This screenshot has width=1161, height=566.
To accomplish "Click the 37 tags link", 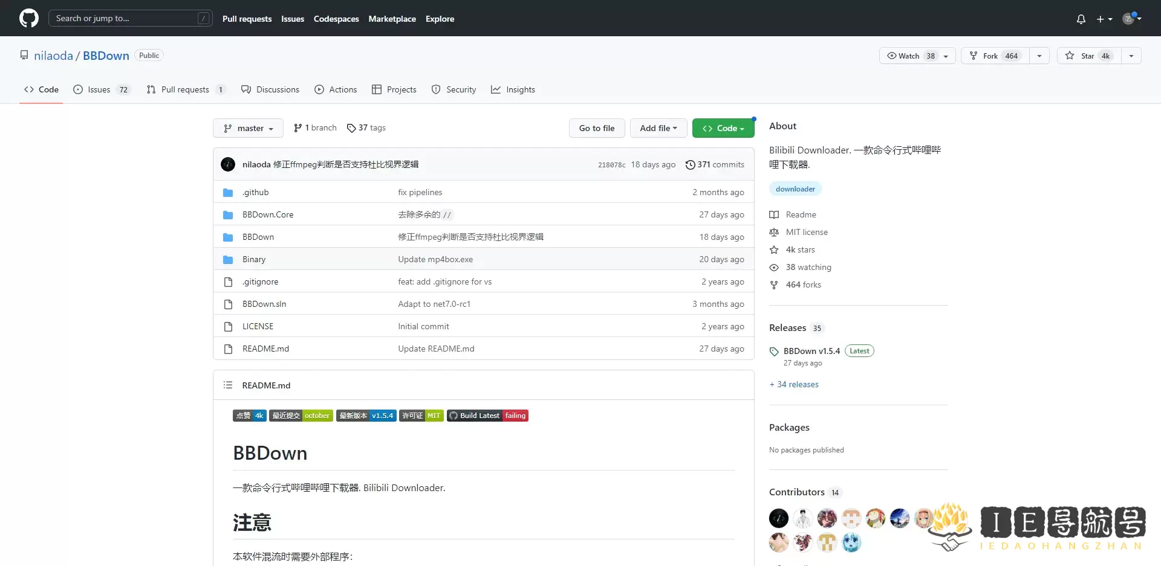I will (x=366, y=128).
